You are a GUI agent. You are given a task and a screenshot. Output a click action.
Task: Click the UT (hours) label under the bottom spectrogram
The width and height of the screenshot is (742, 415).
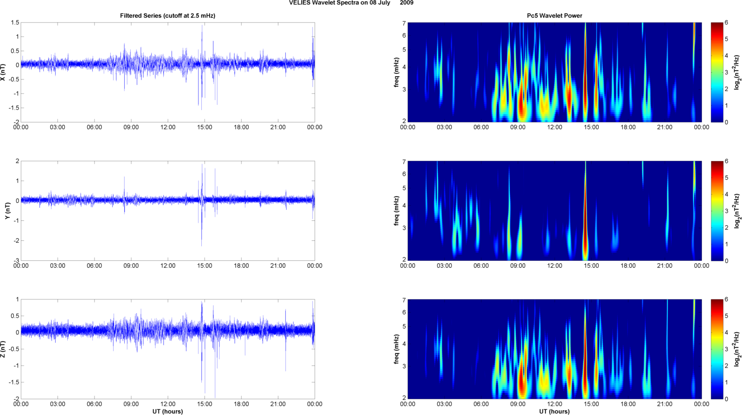[554, 411]
